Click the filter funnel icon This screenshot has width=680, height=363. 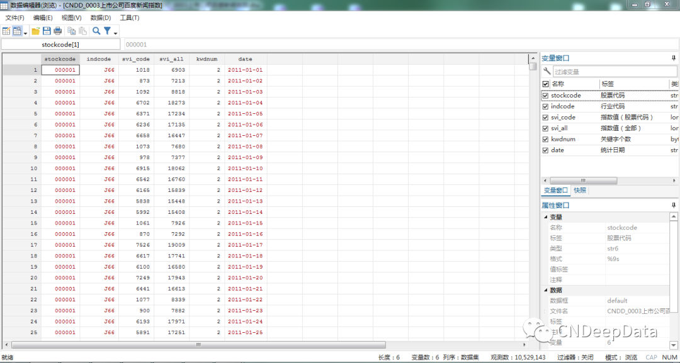(x=107, y=31)
